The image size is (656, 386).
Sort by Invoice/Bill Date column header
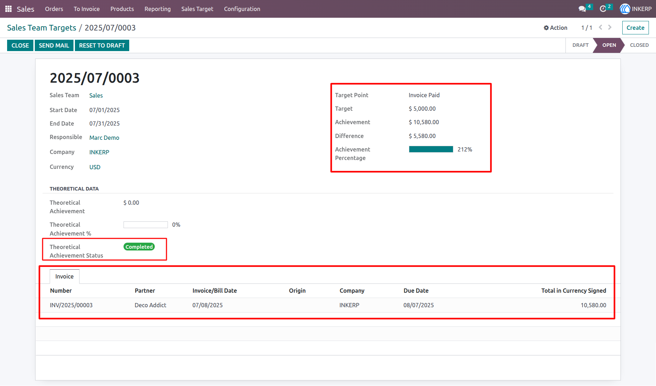pos(215,291)
